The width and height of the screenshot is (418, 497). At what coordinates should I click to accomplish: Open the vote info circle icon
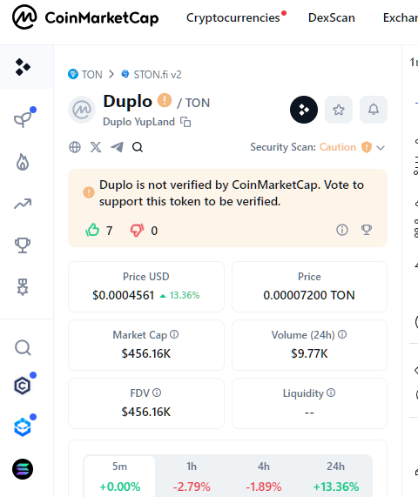342,230
